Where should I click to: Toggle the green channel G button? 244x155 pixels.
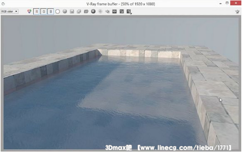pyautogui.click(x=44, y=12)
